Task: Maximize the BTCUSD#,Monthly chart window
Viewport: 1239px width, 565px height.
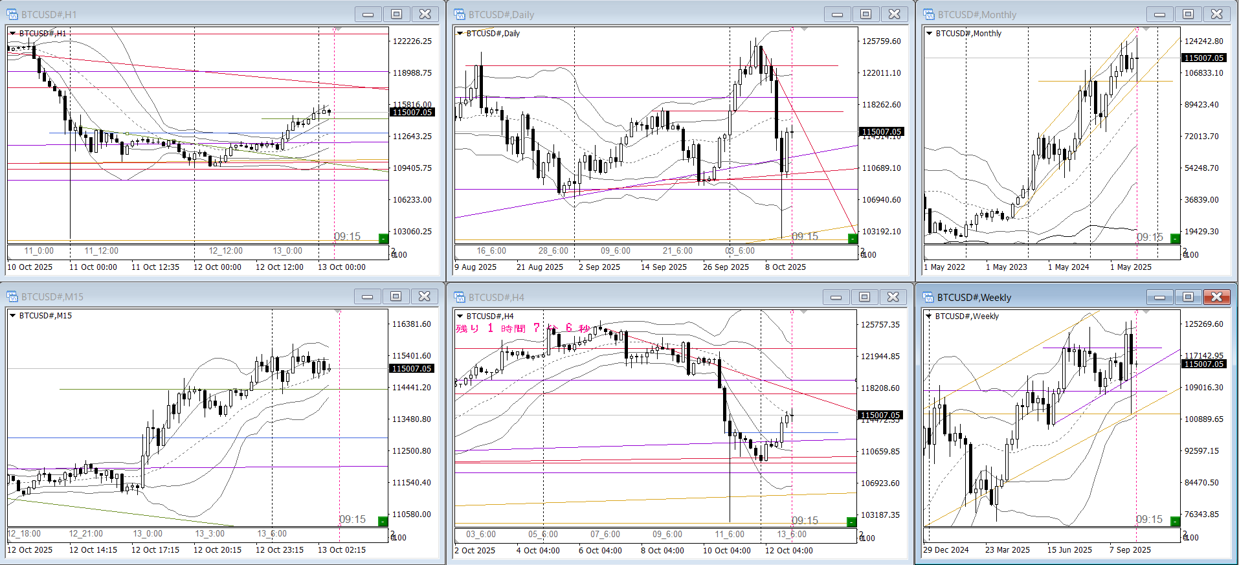Action: pyautogui.click(x=1188, y=14)
